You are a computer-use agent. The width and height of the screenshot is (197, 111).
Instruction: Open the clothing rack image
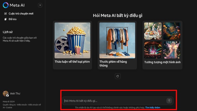(117, 40)
